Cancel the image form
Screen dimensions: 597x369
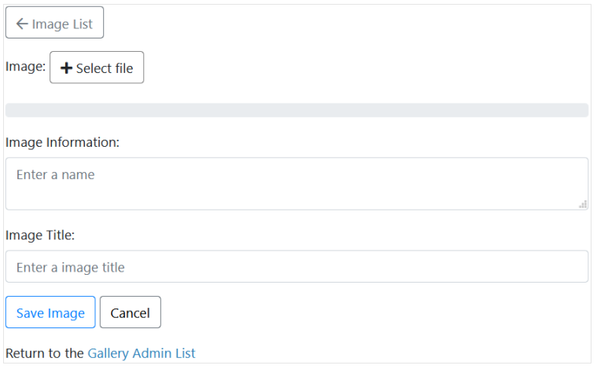131,312
